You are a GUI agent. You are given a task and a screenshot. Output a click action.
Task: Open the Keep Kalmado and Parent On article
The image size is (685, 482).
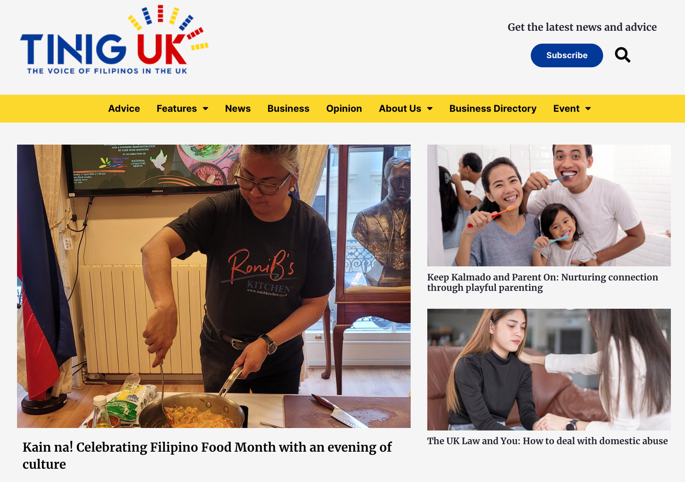coord(542,282)
